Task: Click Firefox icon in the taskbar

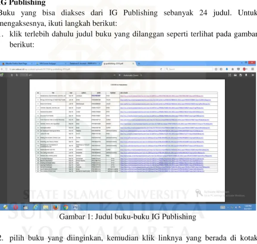Action: pyautogui.click(x=56, y=207)
